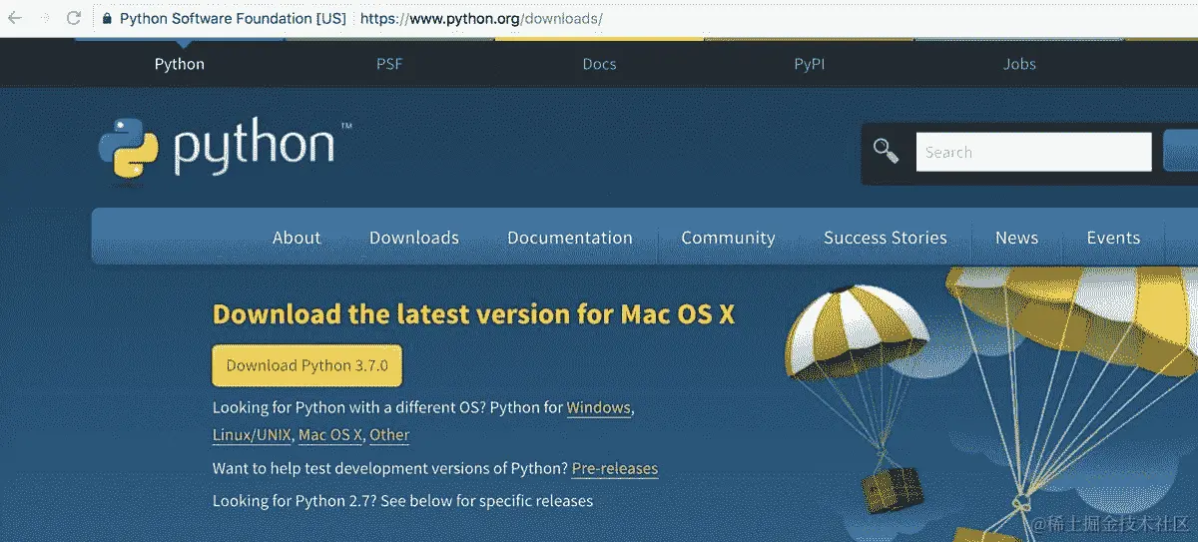
Task: Reload the page with the refresh icon
Action: pyautogui.click(x=74, y=18)
